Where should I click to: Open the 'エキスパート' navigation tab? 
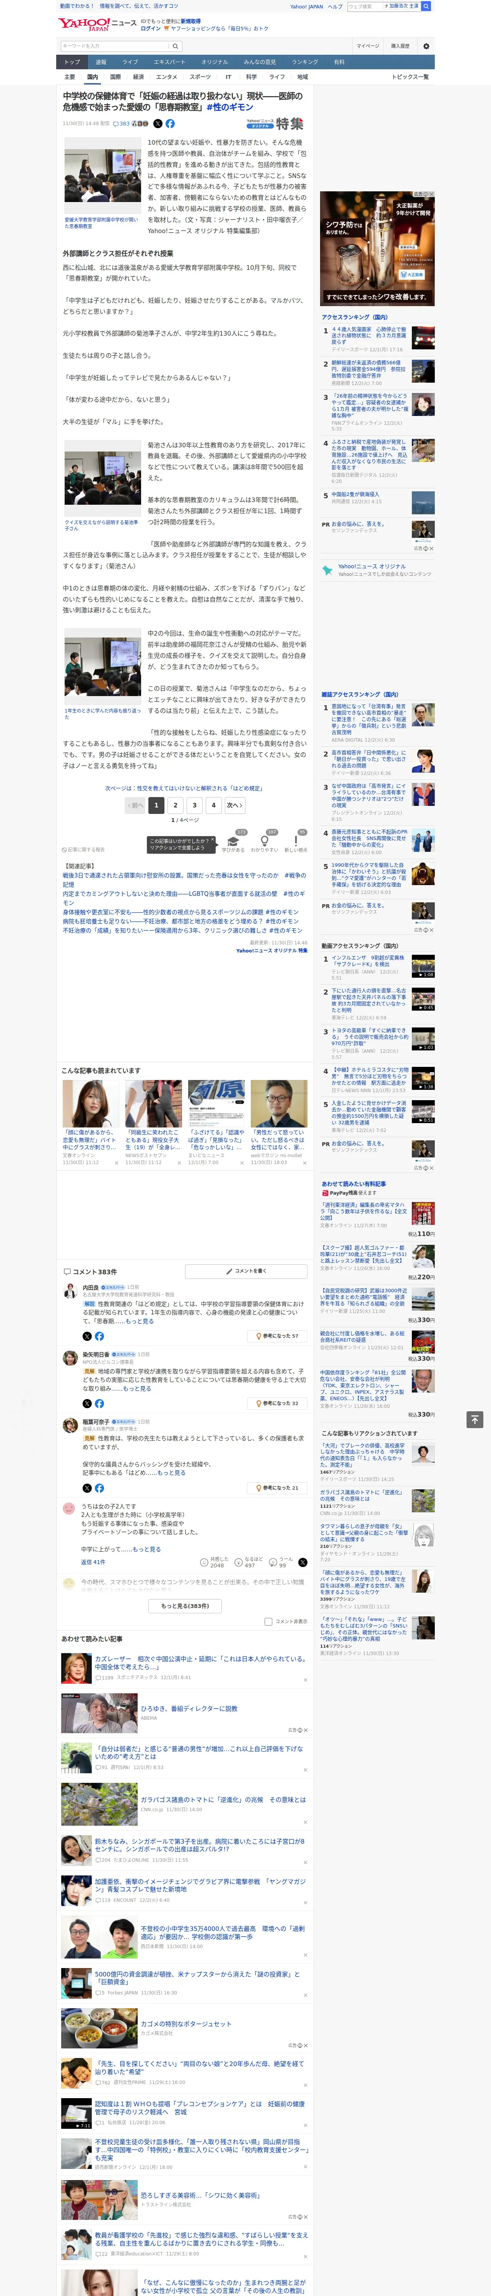click(x=169, y=62)
